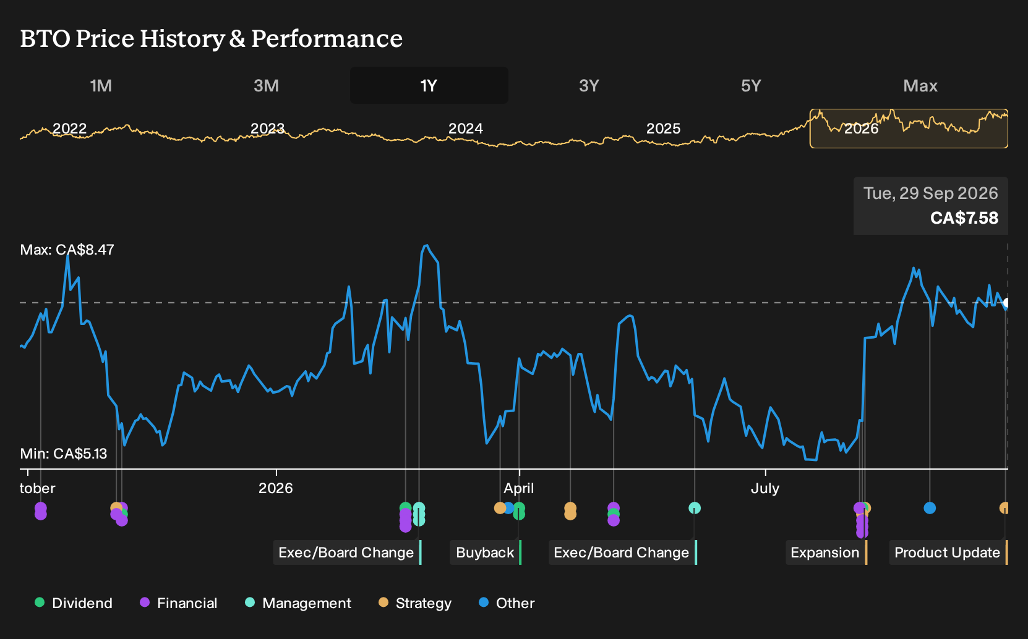This screenshot has height=639, width=1028.
Task: Click the lone blue Other marker in August
Action: [930, 508]
